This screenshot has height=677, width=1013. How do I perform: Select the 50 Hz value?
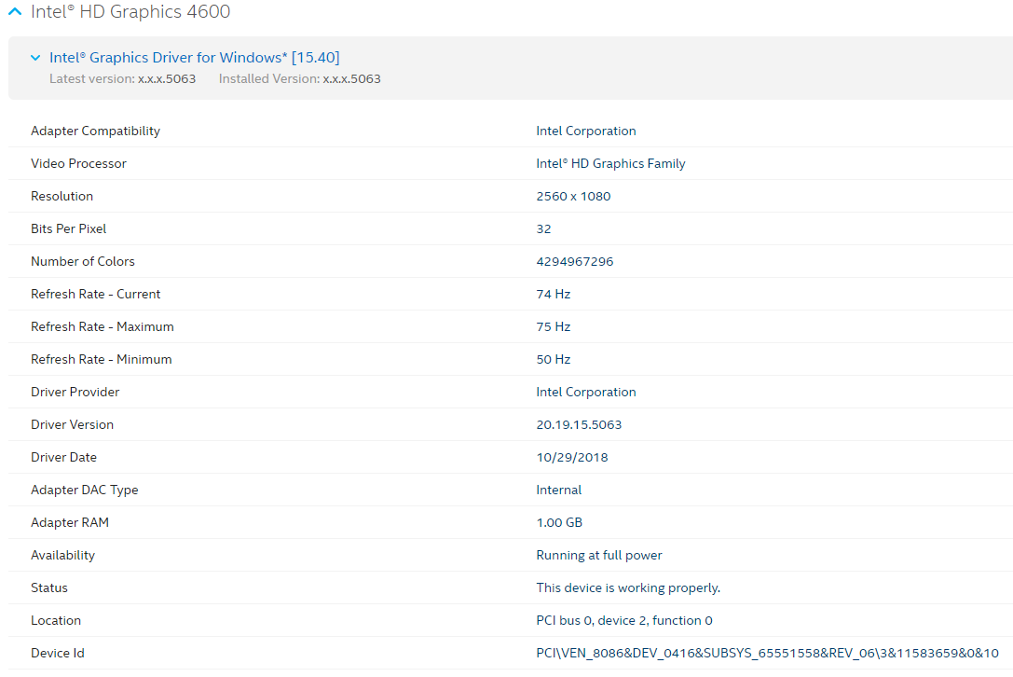554,360
